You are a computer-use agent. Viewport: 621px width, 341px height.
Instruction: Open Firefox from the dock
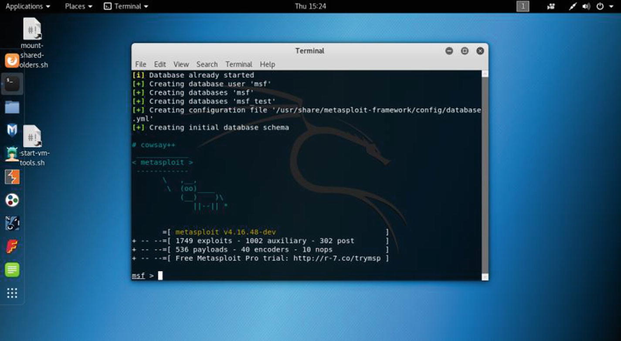click(12, 60)
